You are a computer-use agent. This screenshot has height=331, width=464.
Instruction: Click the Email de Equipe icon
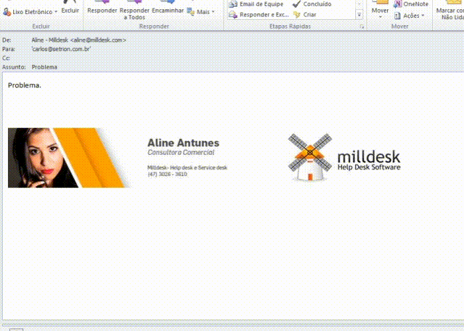click(233, 4)
